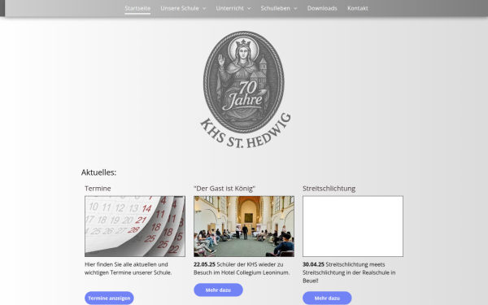Click the Termine heading
The height and width of the screenshot is (305, 488).
tap(98, 189)
